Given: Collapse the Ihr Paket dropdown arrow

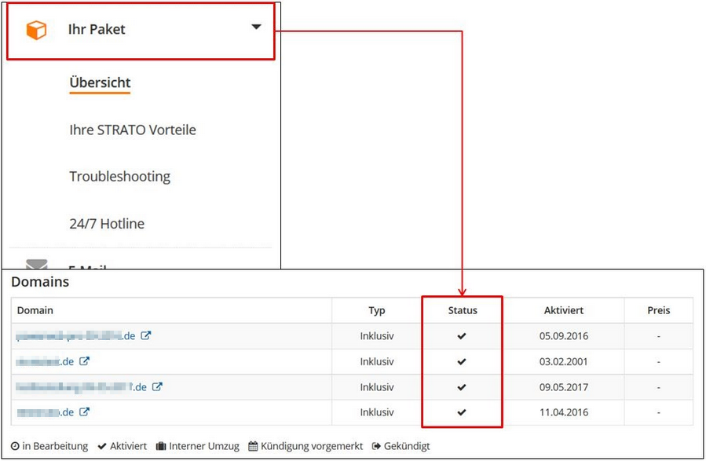Looking at the screenshot, I should tap(256, 27).
